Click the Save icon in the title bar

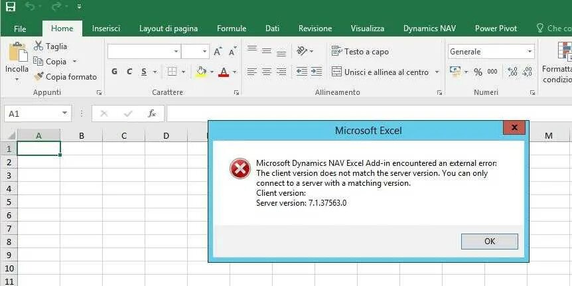point(11,6)
